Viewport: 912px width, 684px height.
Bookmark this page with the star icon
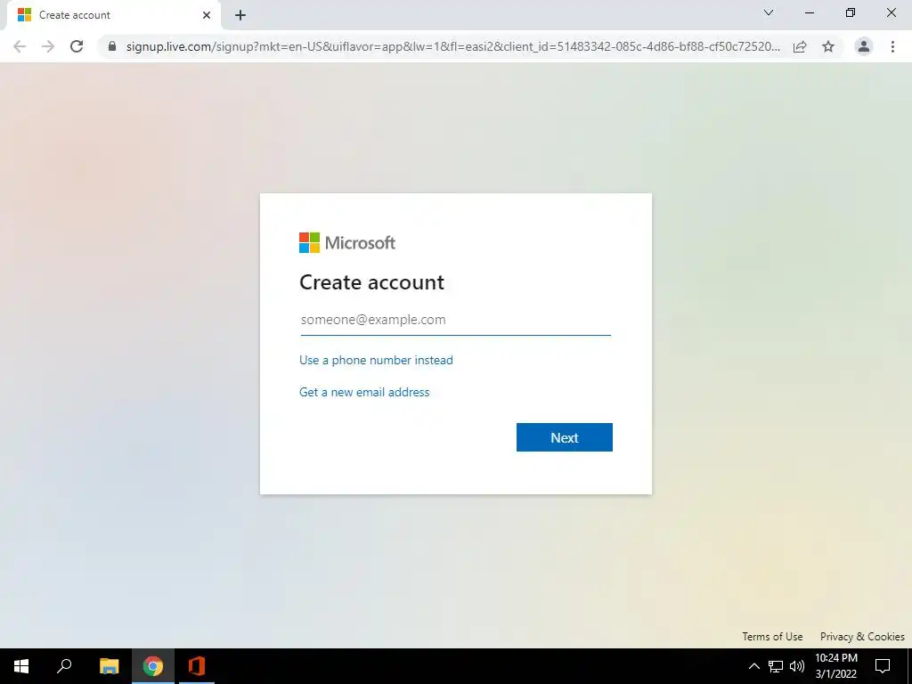pos(828,46)
